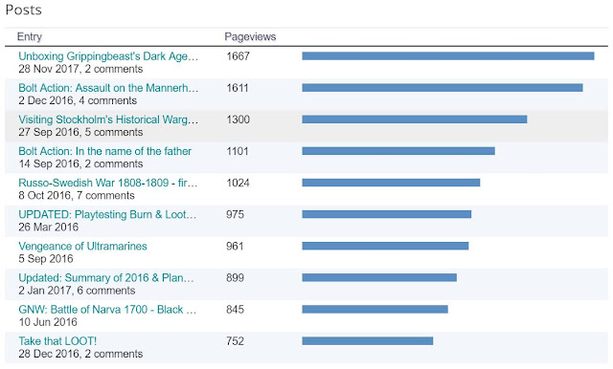This screenshot has width=613, height=369.
Task: Select pageview count 1611
Action: [x=238, y=88]
